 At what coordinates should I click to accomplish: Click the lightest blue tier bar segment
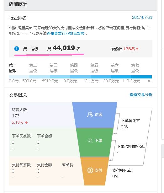[x=19, y=77]
